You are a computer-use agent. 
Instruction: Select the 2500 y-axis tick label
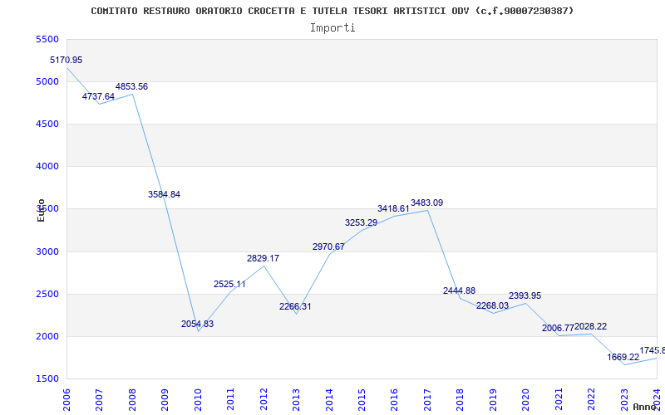(x=47, y=295)
